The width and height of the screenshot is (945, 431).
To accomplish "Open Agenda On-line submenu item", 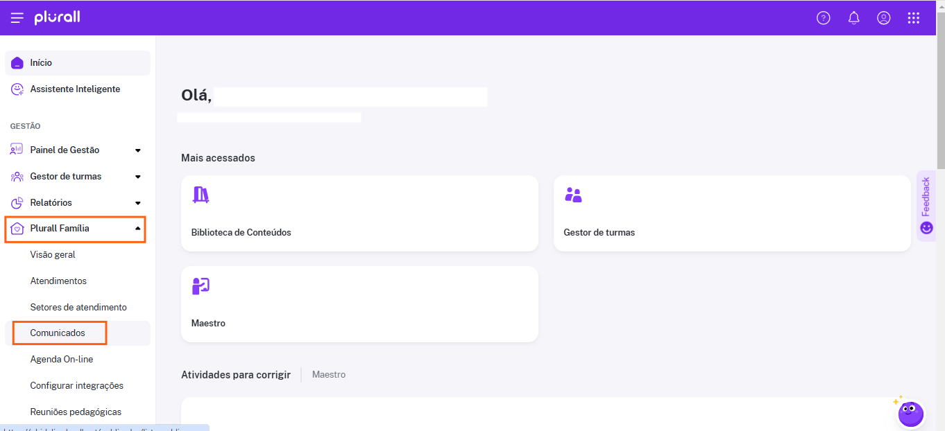I will (x=62, y=360).
